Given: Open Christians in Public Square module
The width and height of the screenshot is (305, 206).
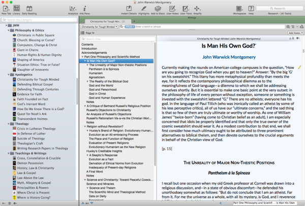Looking at the screenshot, I should point(36,35).
